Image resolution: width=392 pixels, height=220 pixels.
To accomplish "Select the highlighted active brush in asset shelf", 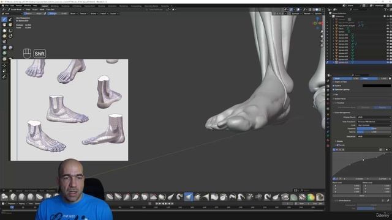I will [189, 197].
